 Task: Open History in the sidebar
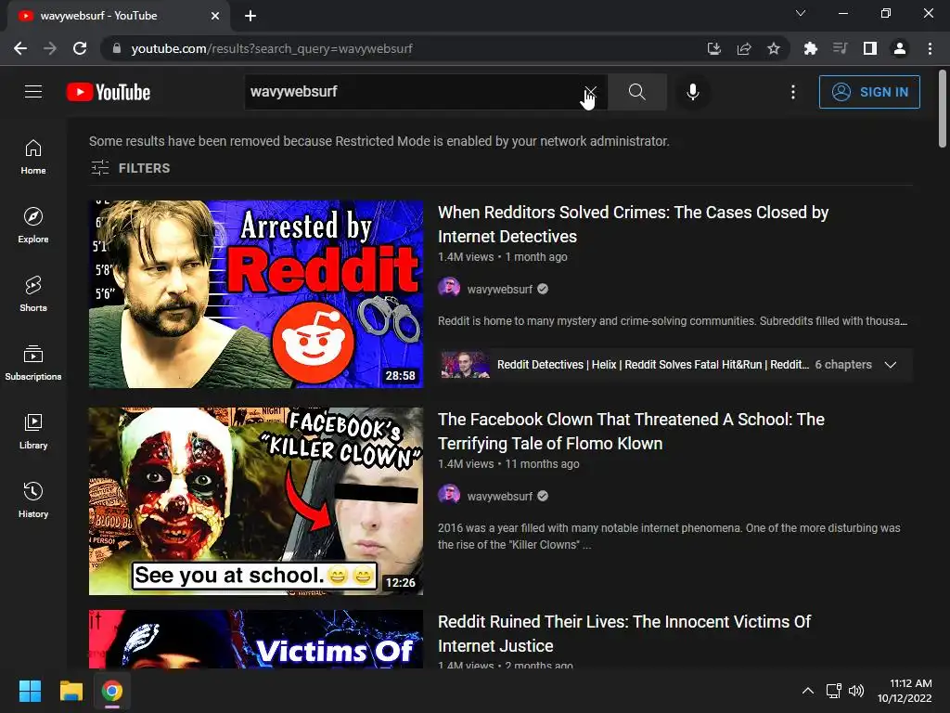pyautogui.click(x=33, y=500)
